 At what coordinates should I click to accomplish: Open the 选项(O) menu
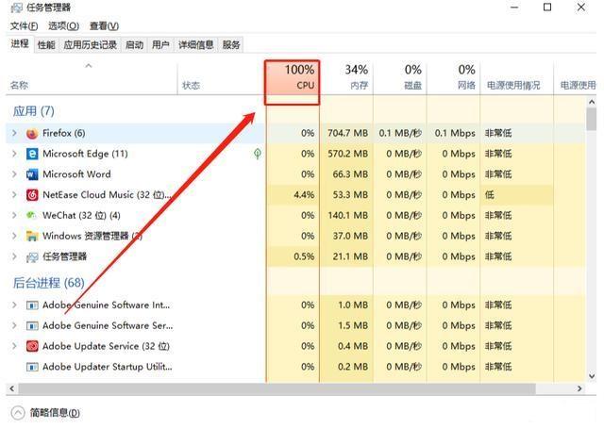click(63, 25)
